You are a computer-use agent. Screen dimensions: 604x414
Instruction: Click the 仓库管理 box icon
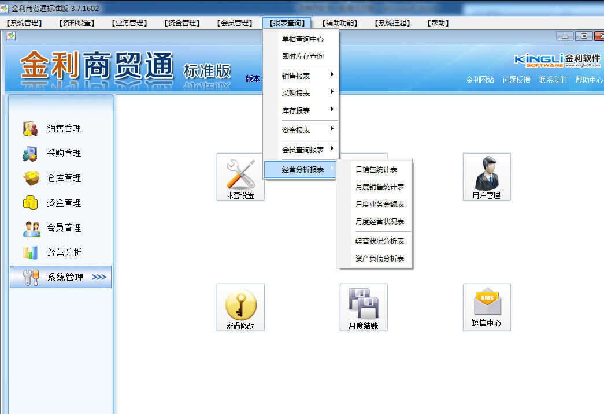[31, 178]
